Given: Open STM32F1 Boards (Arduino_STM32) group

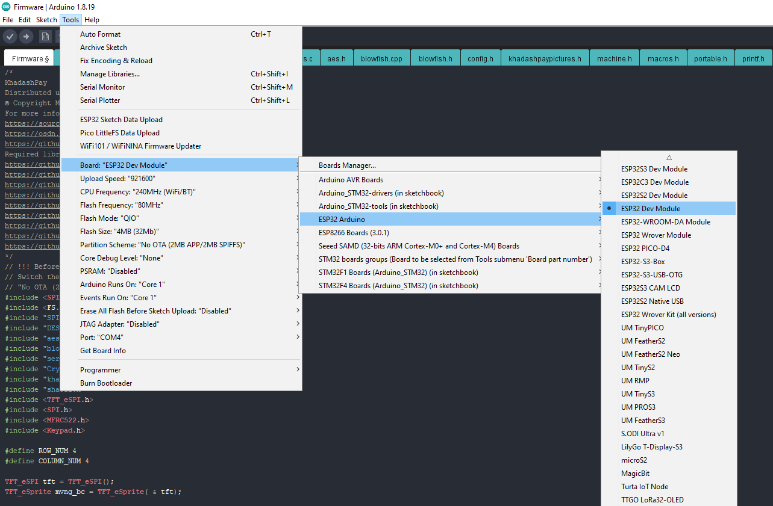Looking at the screenshot, I should [x=451, y=273].
